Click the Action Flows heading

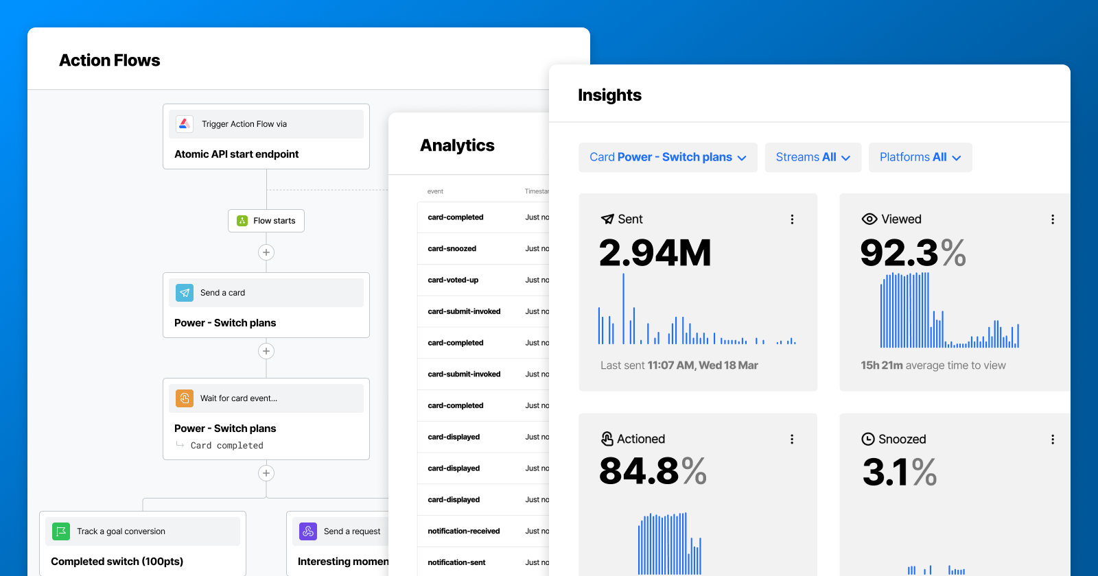pyautogui.click(x=110, y=60)
